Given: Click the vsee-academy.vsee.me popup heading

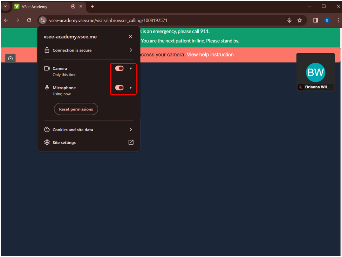Looking at the screenshot, I should 70,37.
